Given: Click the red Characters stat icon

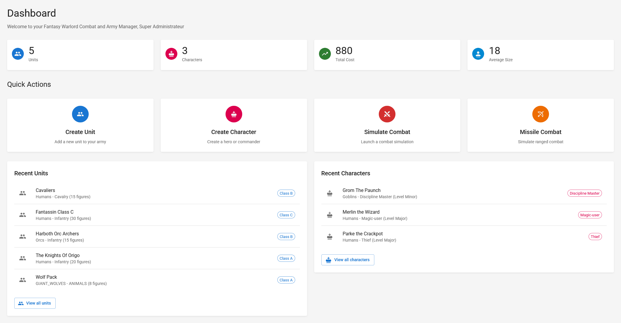Looking at the screenshot, I should [171, 54].
